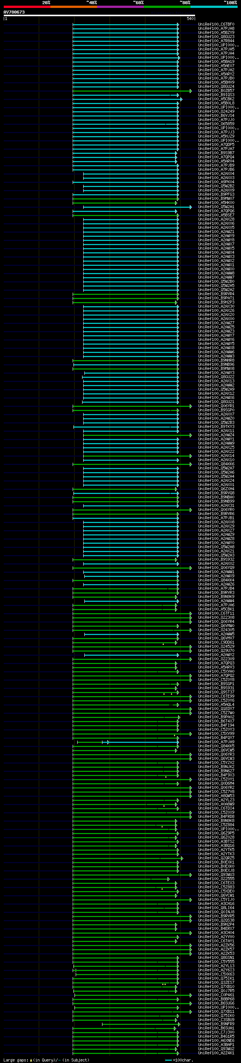This screenshot has height=1063, width=241.
Task: Click the UniRef100_A7QDP5 label
Action: [x=216, y=145]
